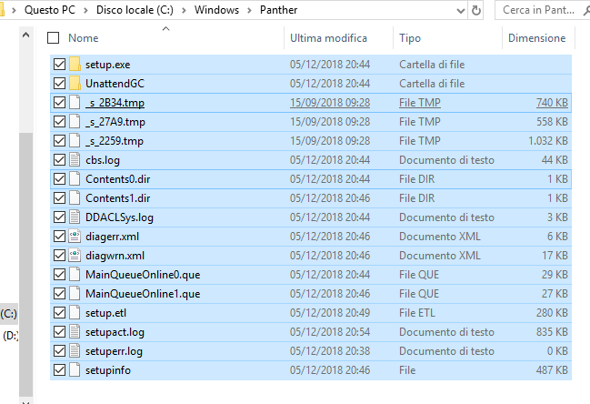The image size is (590, 404).
Task: Expand the chevron before Questo PC
Action: point(15,10)
